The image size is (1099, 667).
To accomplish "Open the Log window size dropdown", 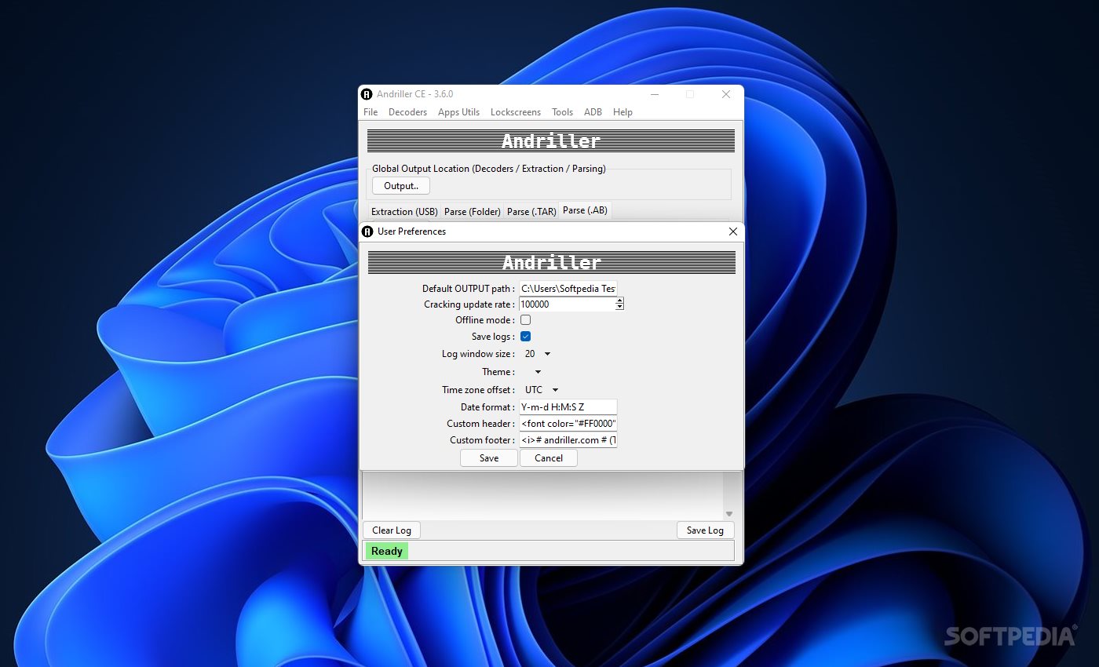I will [x=538, y=354].
